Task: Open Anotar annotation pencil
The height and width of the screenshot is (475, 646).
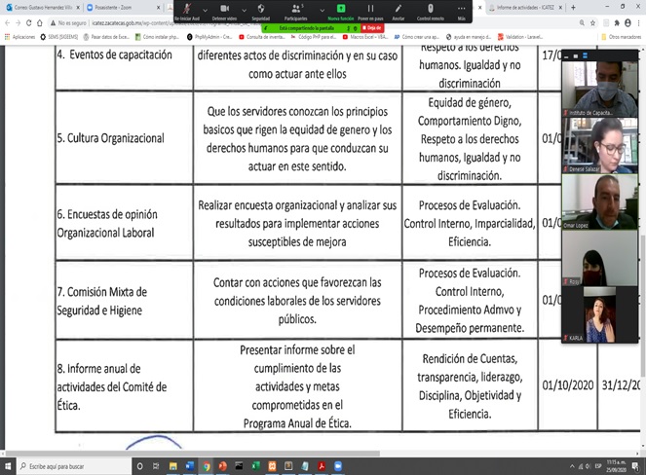Action: click(398, 11)
